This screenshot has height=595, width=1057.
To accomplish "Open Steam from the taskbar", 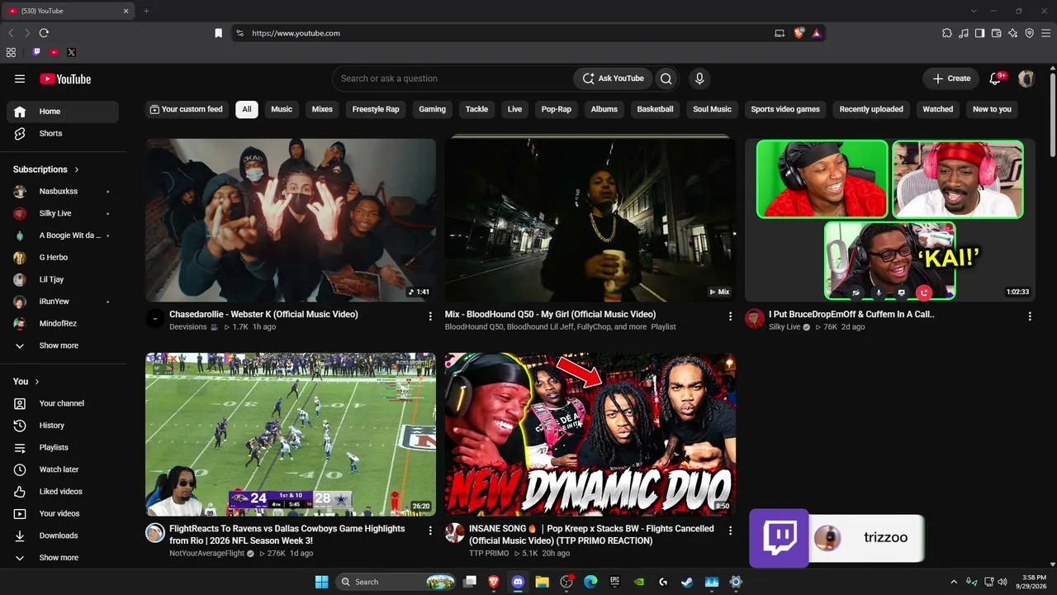I will point(687,582).
